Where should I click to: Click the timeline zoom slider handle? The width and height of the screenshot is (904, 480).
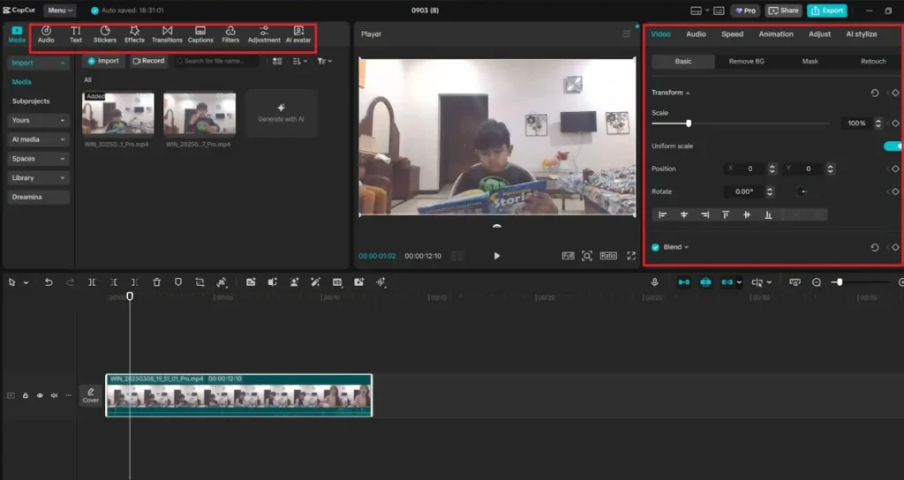840,282
